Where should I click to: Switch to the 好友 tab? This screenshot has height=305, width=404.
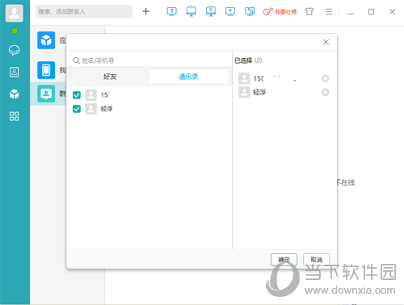(x=110, y=77)
